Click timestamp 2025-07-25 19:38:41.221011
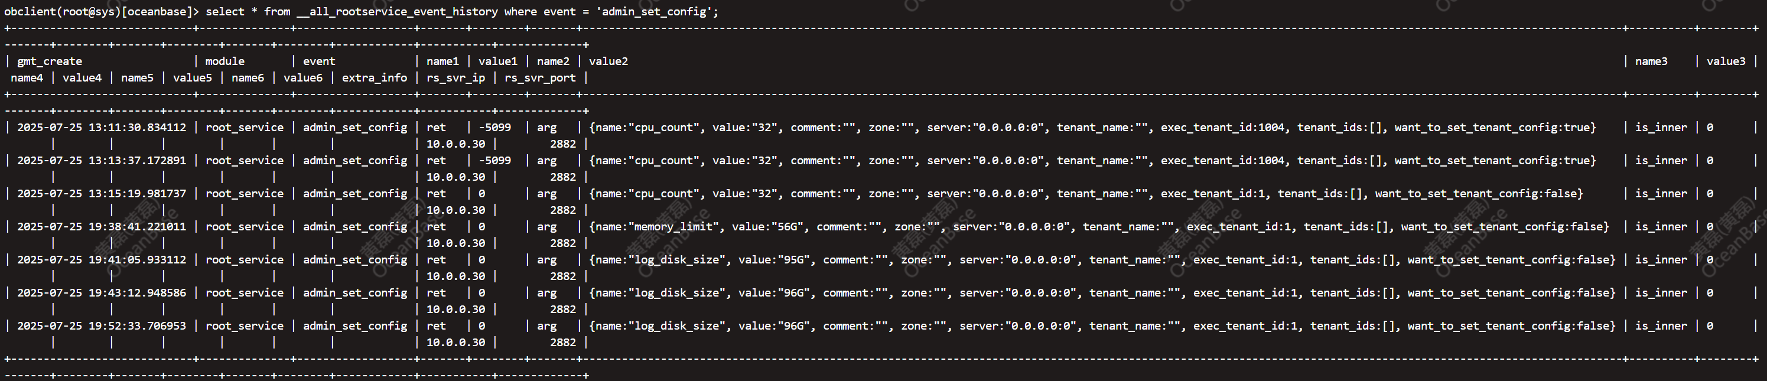1767x381 pixels. point(102,227)
